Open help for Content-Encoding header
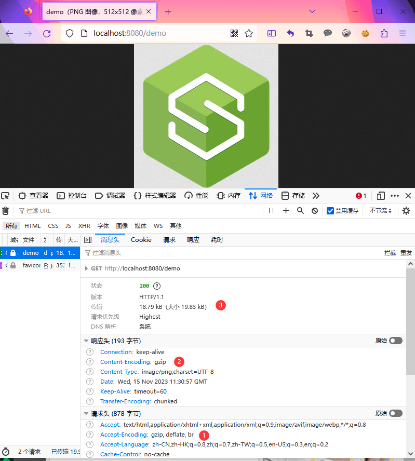Viewport: 415px width, 461px height. (x=90, y=362)
